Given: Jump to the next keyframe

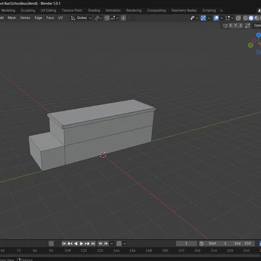Looking at the screenshot, I should click(87, 243).
